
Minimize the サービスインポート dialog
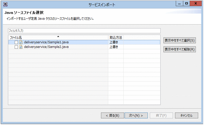179,4
